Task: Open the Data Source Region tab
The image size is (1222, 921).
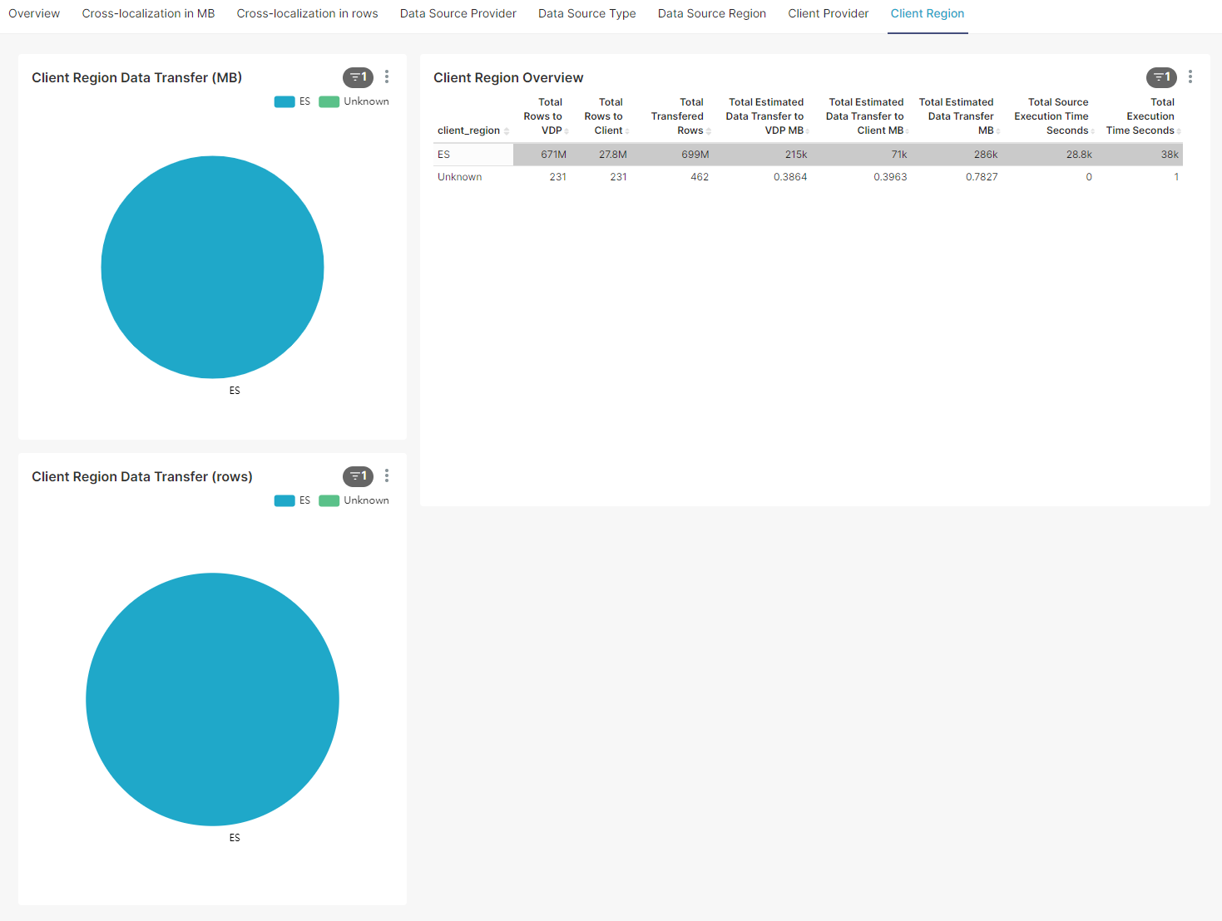Action: click(711, 13)
